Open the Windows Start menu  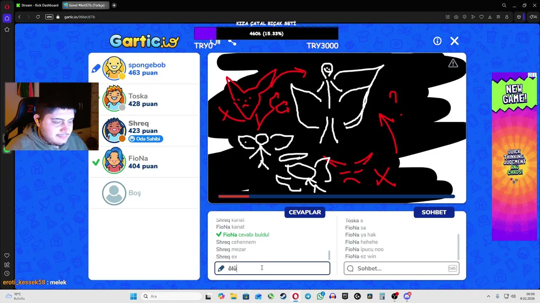click(x=133, y=296)
